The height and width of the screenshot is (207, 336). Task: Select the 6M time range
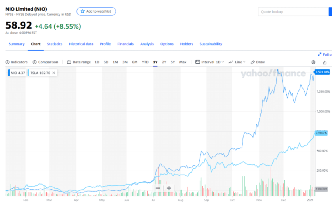[135, 62]
